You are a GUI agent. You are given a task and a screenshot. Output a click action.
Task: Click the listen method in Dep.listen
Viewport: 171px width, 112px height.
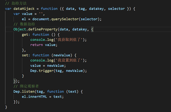[28, 92]
